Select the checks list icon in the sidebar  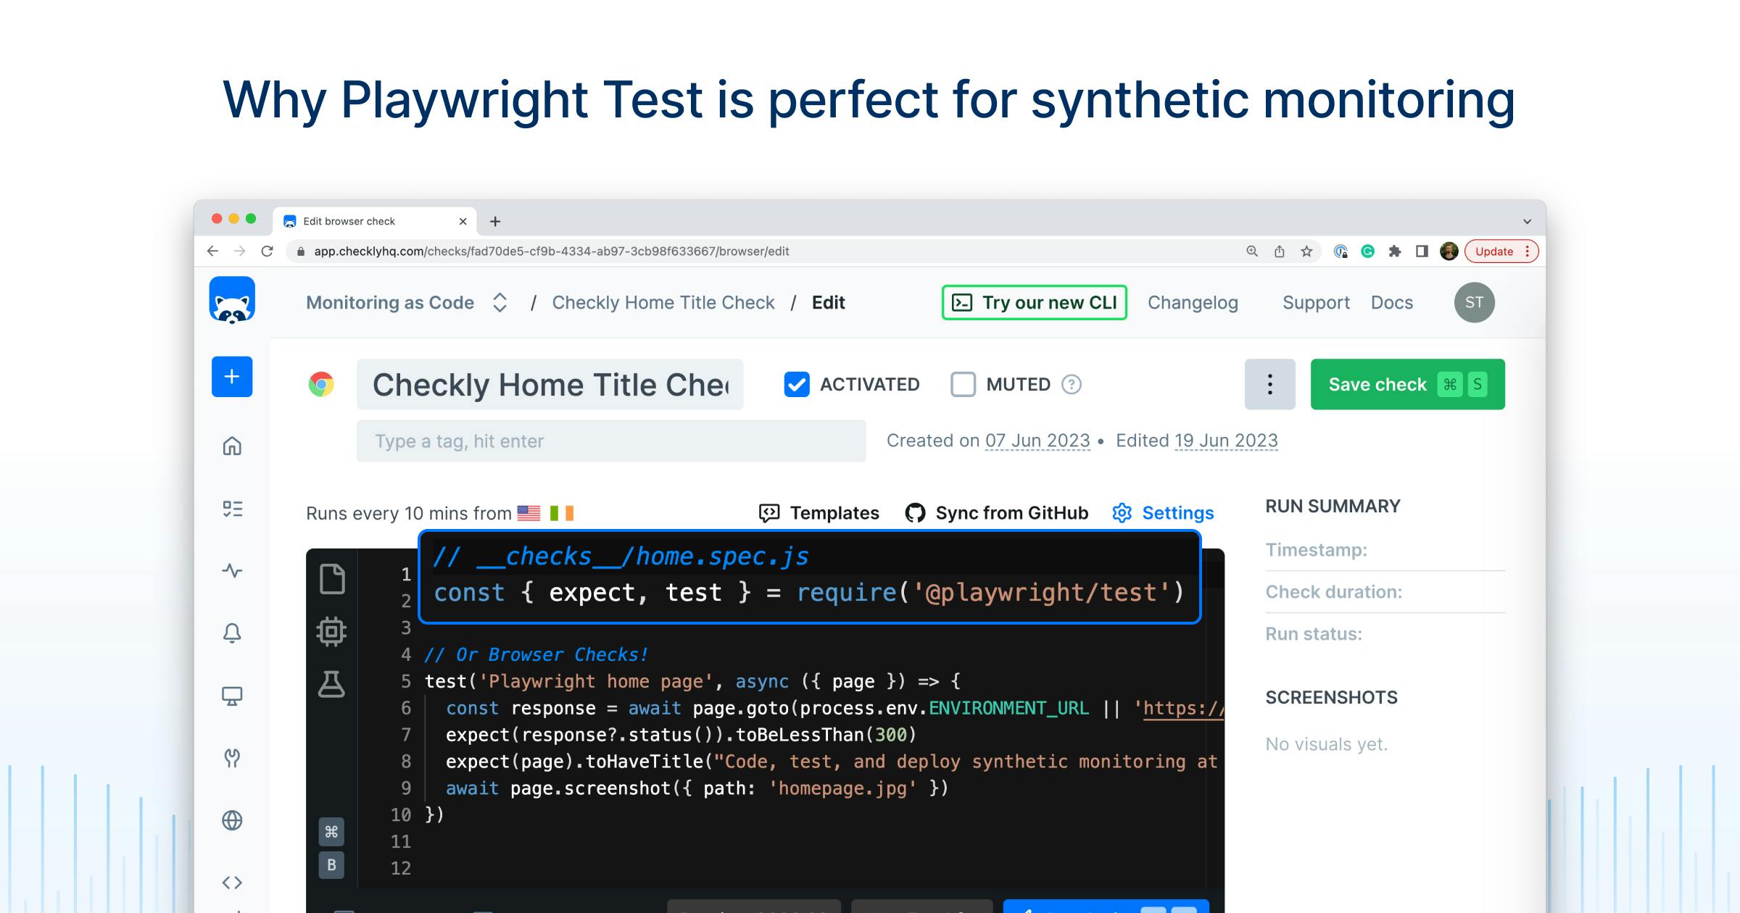(x=231, y=509)
